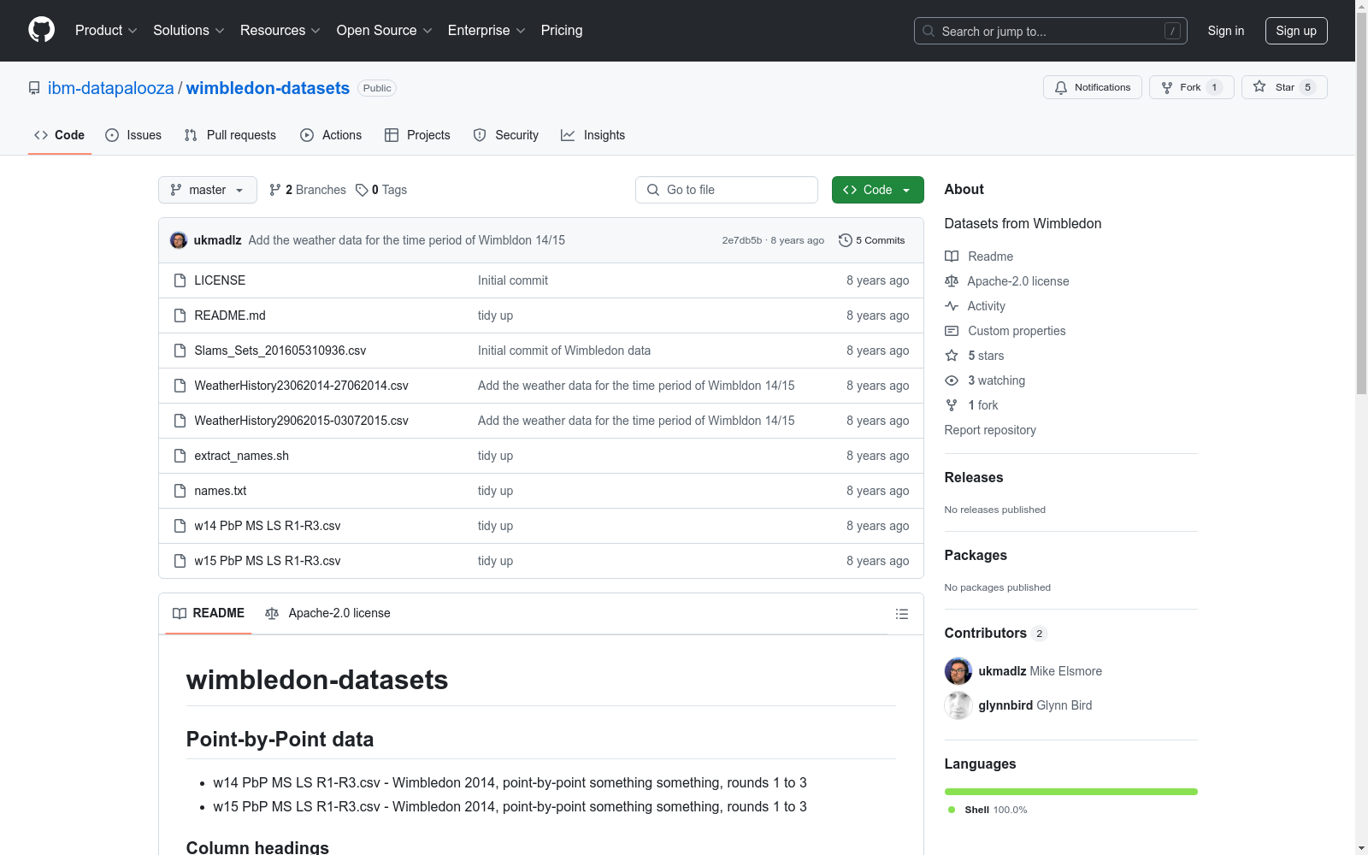Open the README.md file
This screenshot has height=855, width=1368.
tap(230, 315)
